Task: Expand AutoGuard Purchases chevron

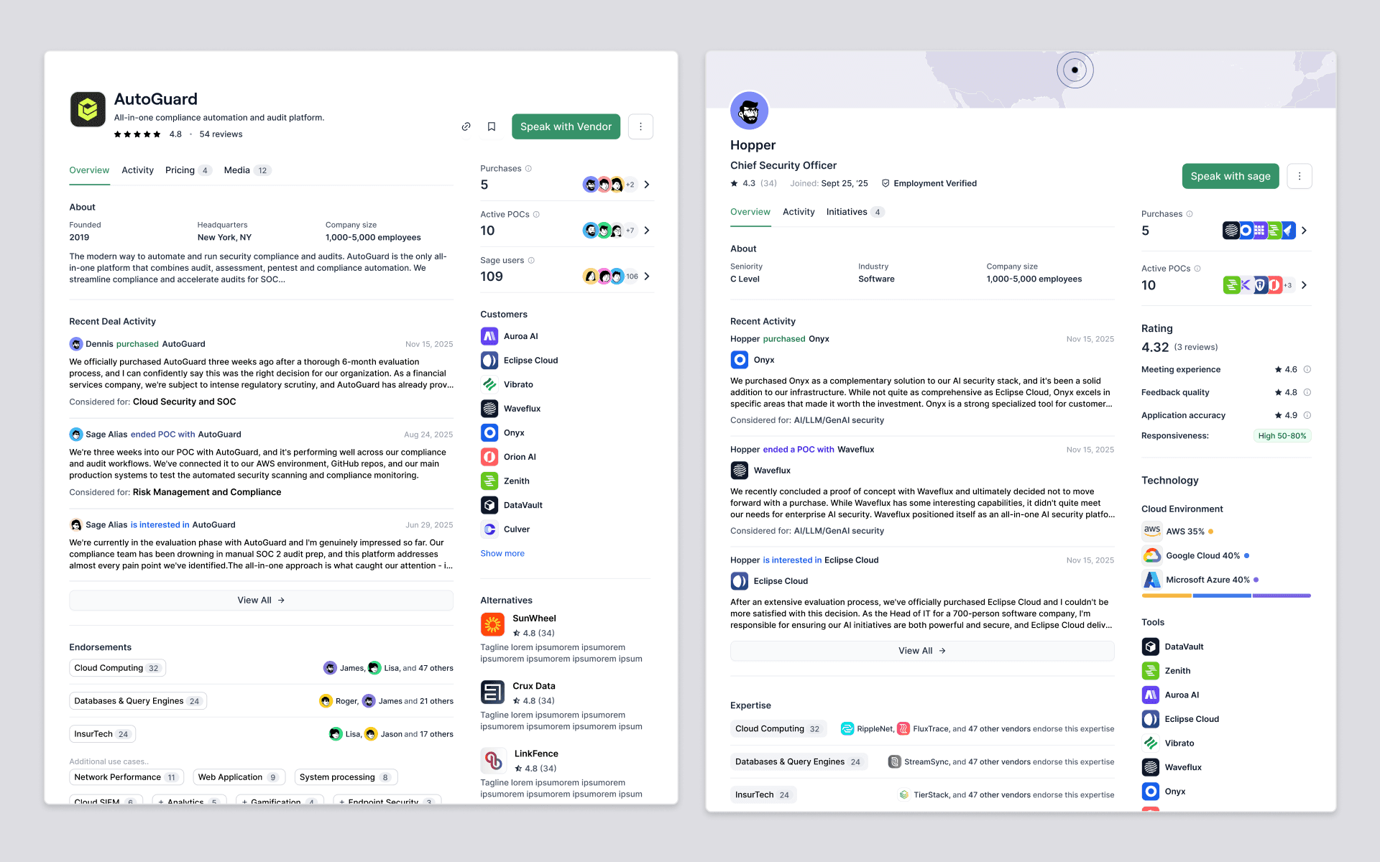Action: pyautogui.click(x=647, y=185)
